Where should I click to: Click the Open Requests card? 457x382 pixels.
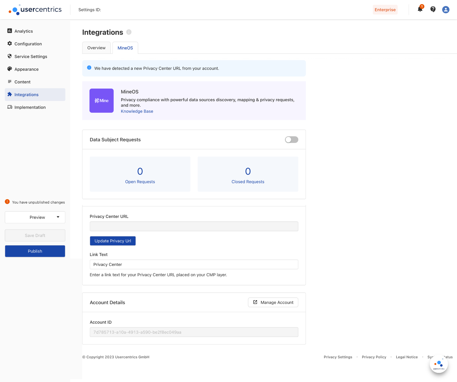tap(140, 174)
